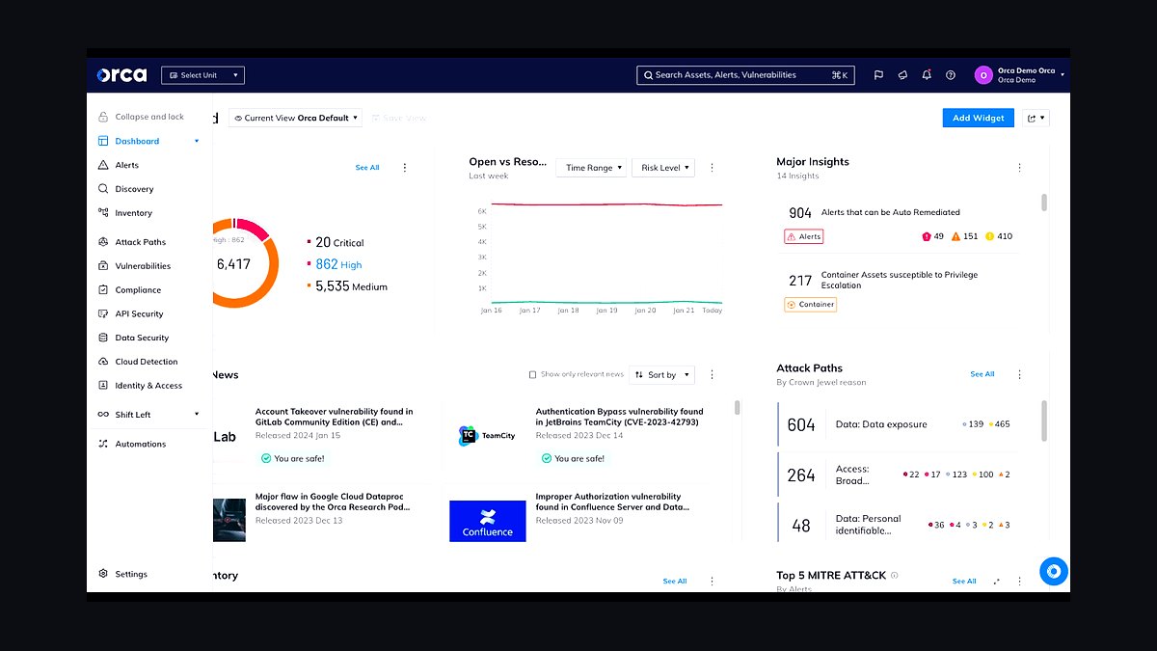The image size is (1157, 651).
Task: Open Settings in the sidebar
Action: pyautogui.click(x=131, y=574)
